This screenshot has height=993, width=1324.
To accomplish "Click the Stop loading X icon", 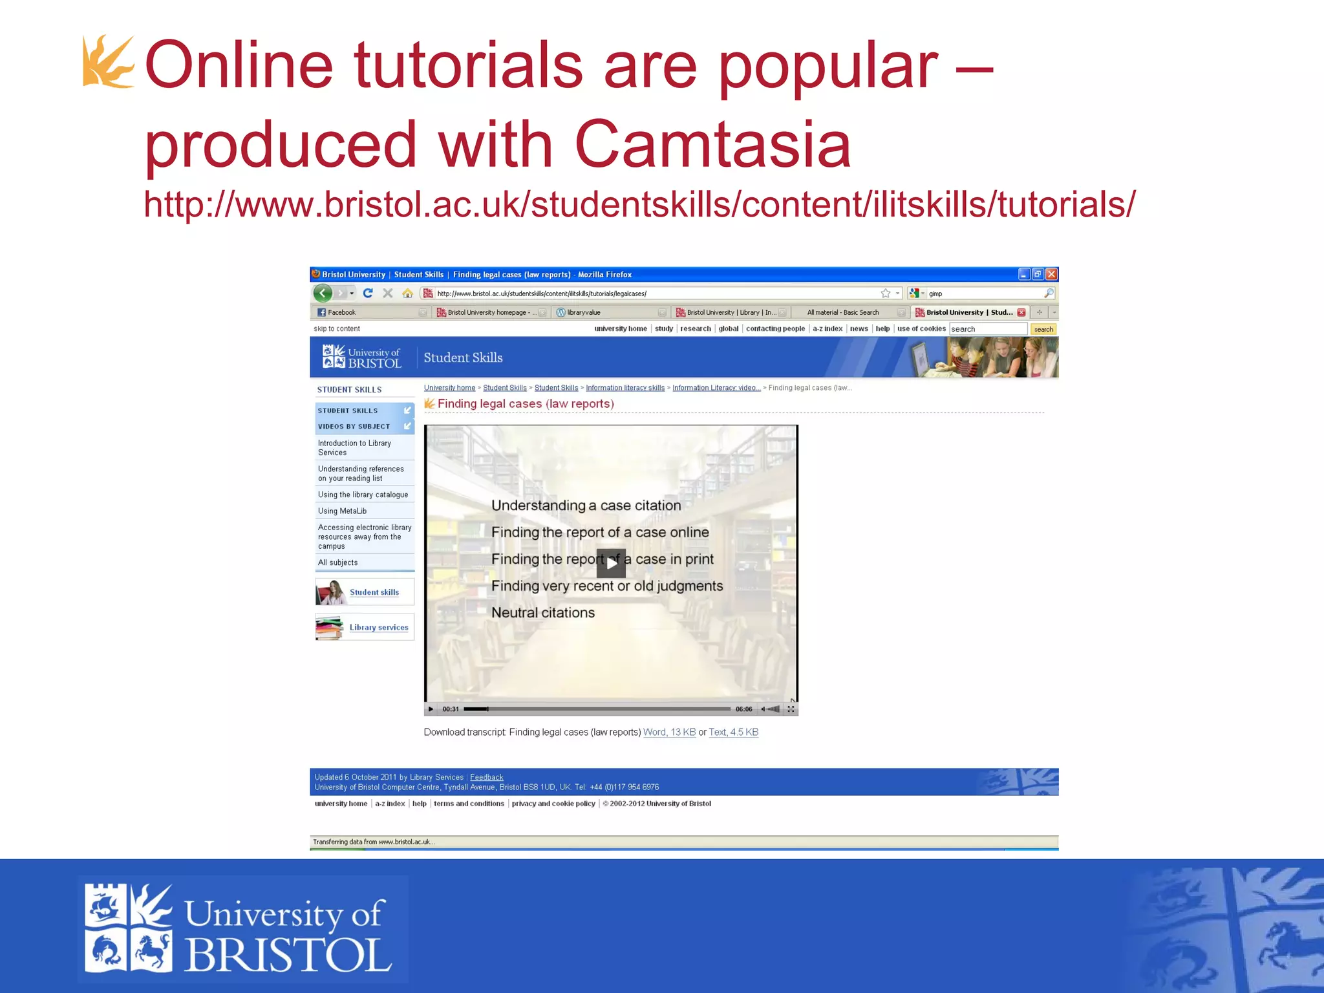I will pyautogui.click(x=387, y=293).
